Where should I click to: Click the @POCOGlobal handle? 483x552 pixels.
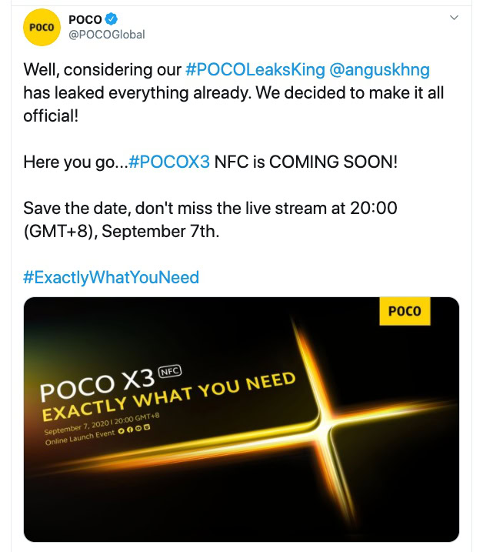click(106, 35)
